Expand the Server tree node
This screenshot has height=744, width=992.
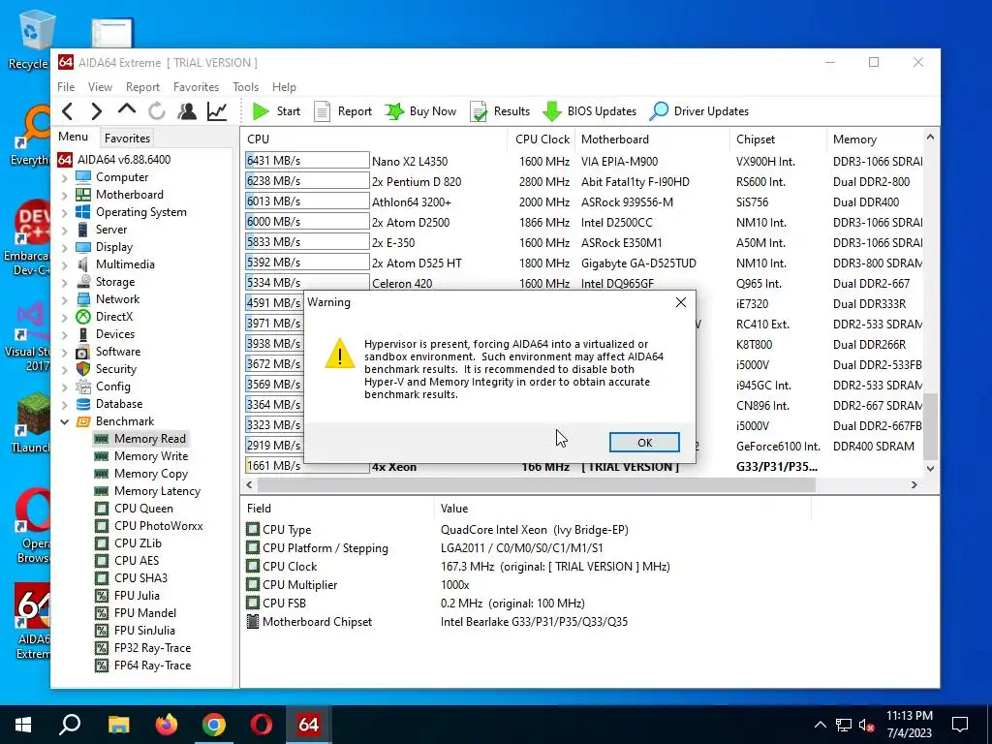click(64, 231)
